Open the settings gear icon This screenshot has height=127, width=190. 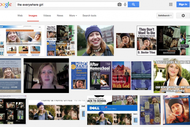(x=183, y=16)
